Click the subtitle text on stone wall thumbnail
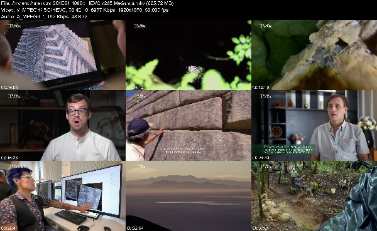 click(x=183, y=150)
